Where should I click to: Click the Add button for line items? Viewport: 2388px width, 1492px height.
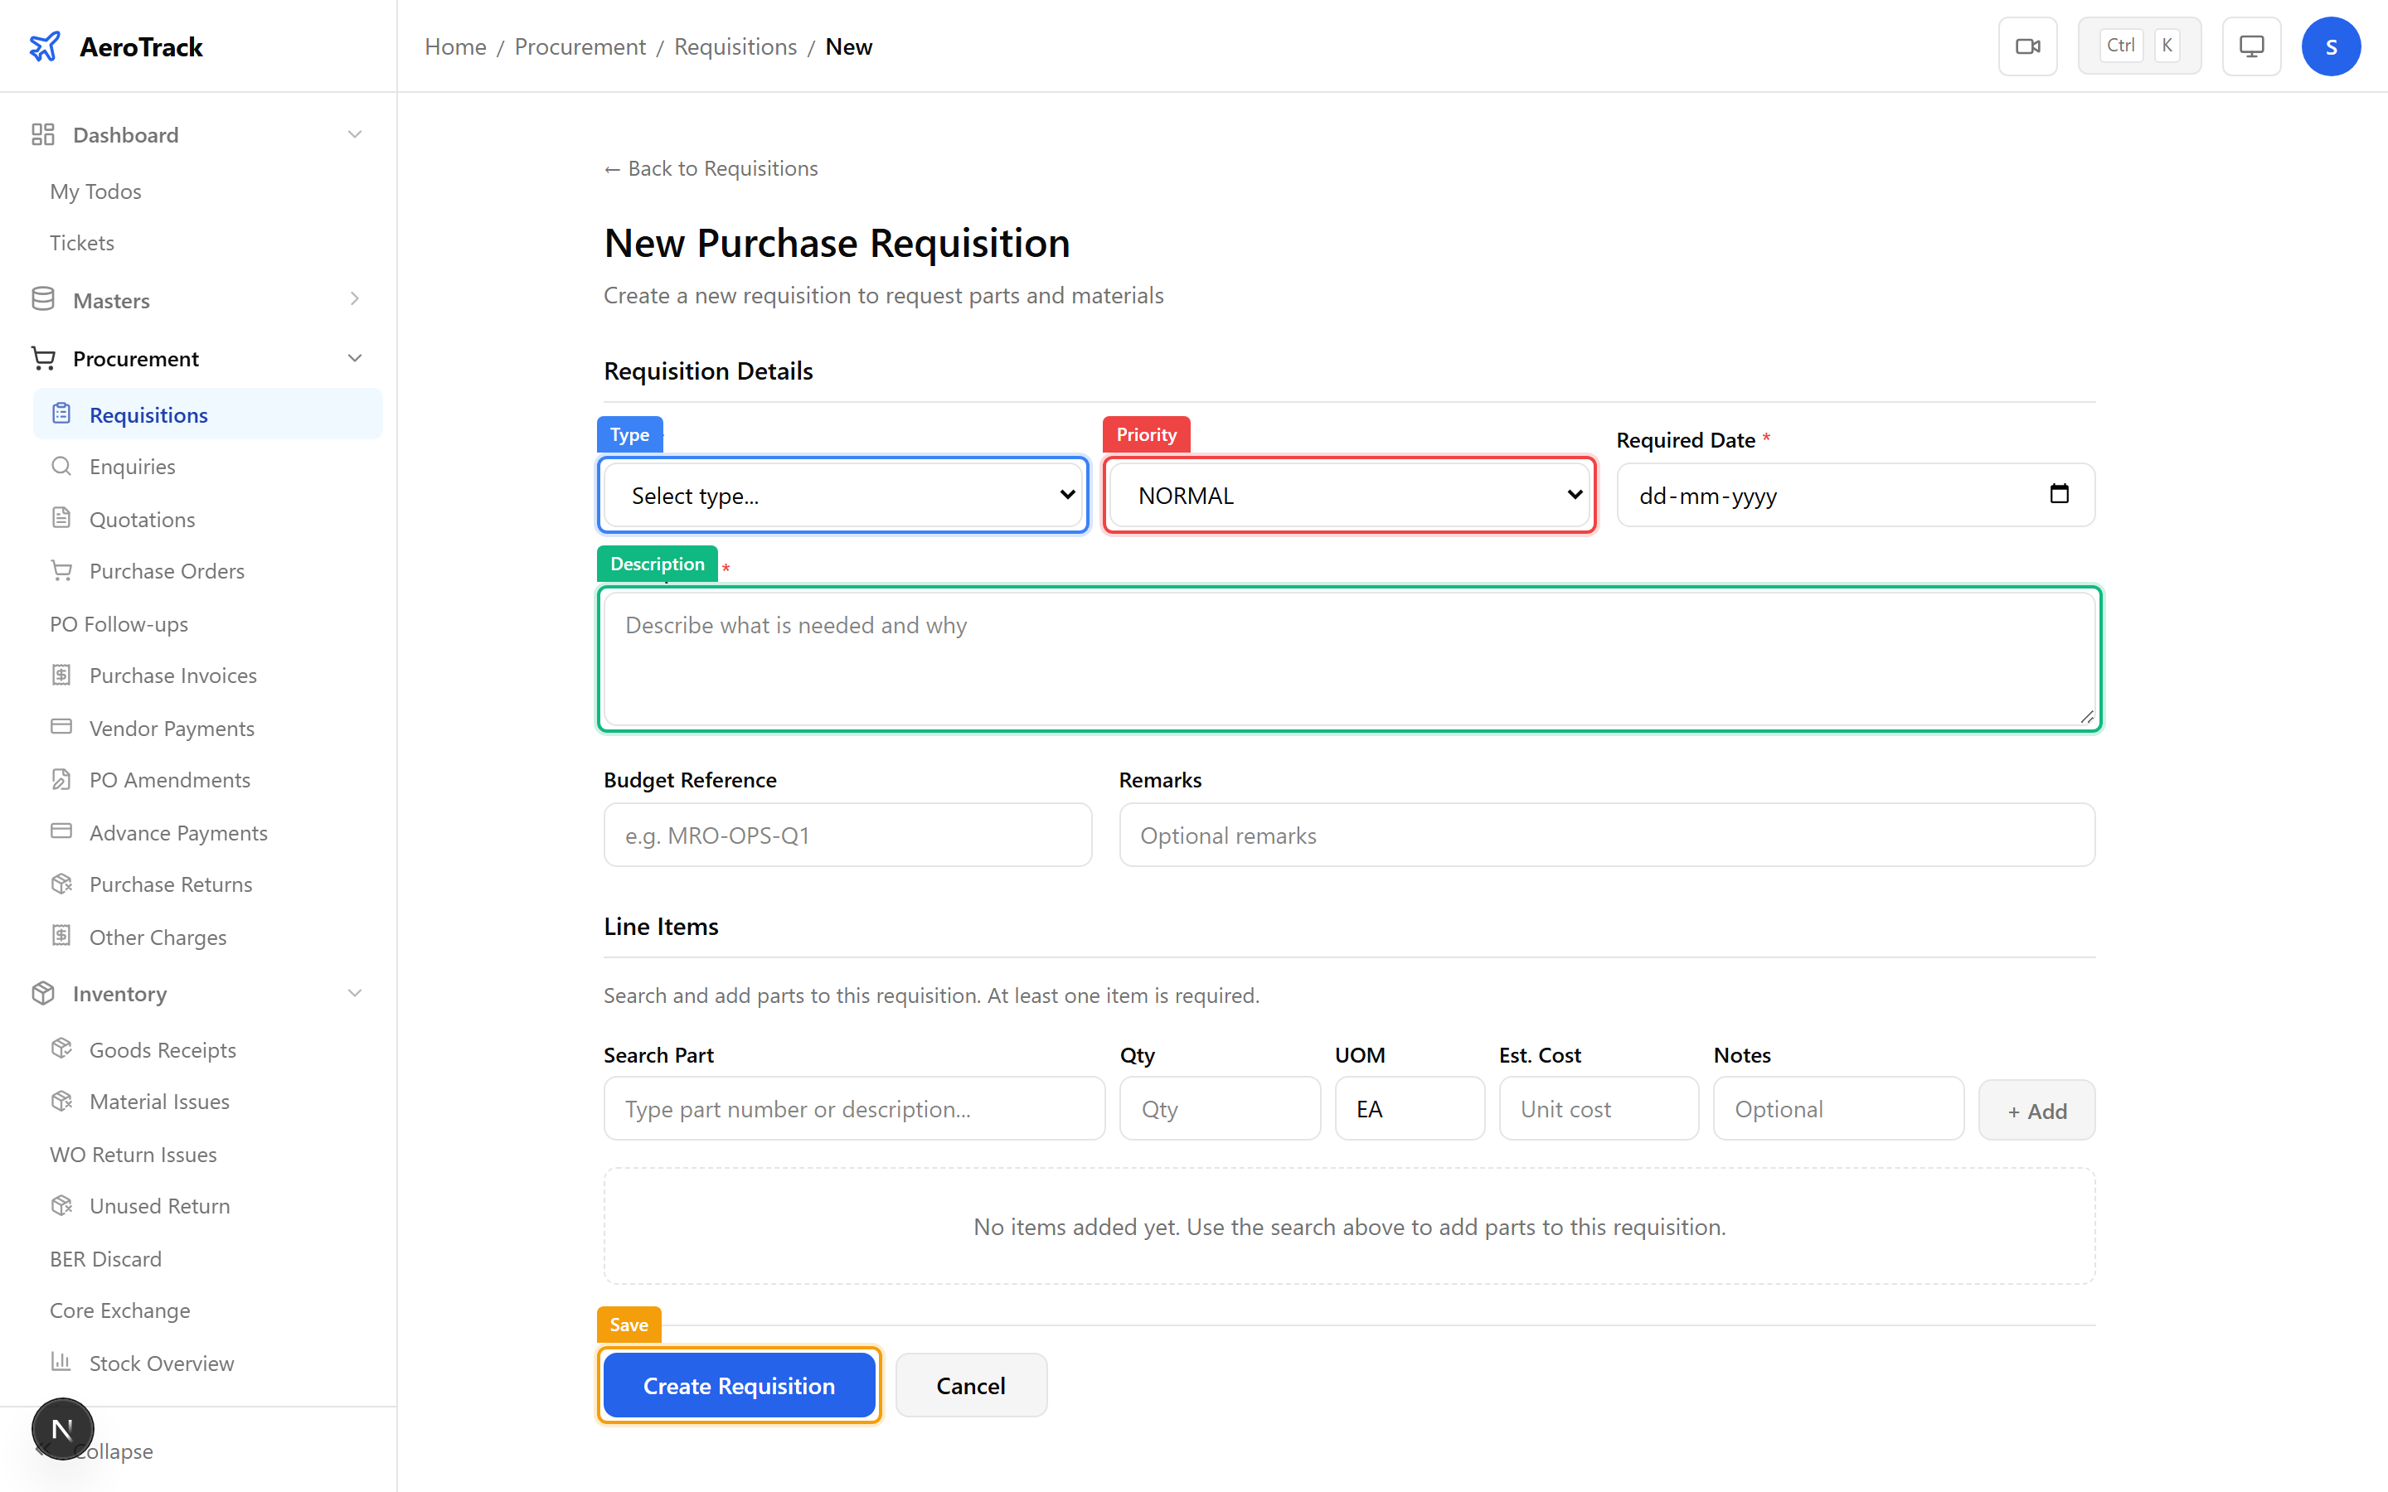[2036, 1109]
